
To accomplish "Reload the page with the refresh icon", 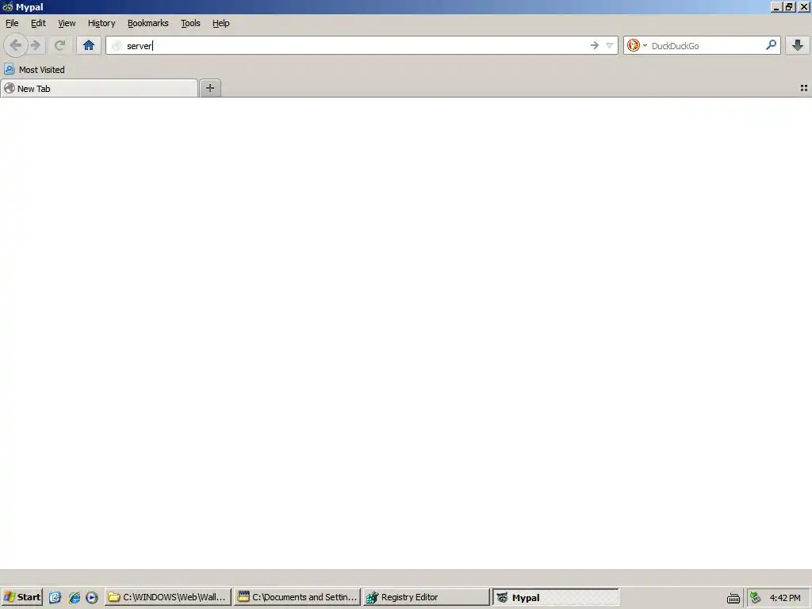I will click(60, 45).
